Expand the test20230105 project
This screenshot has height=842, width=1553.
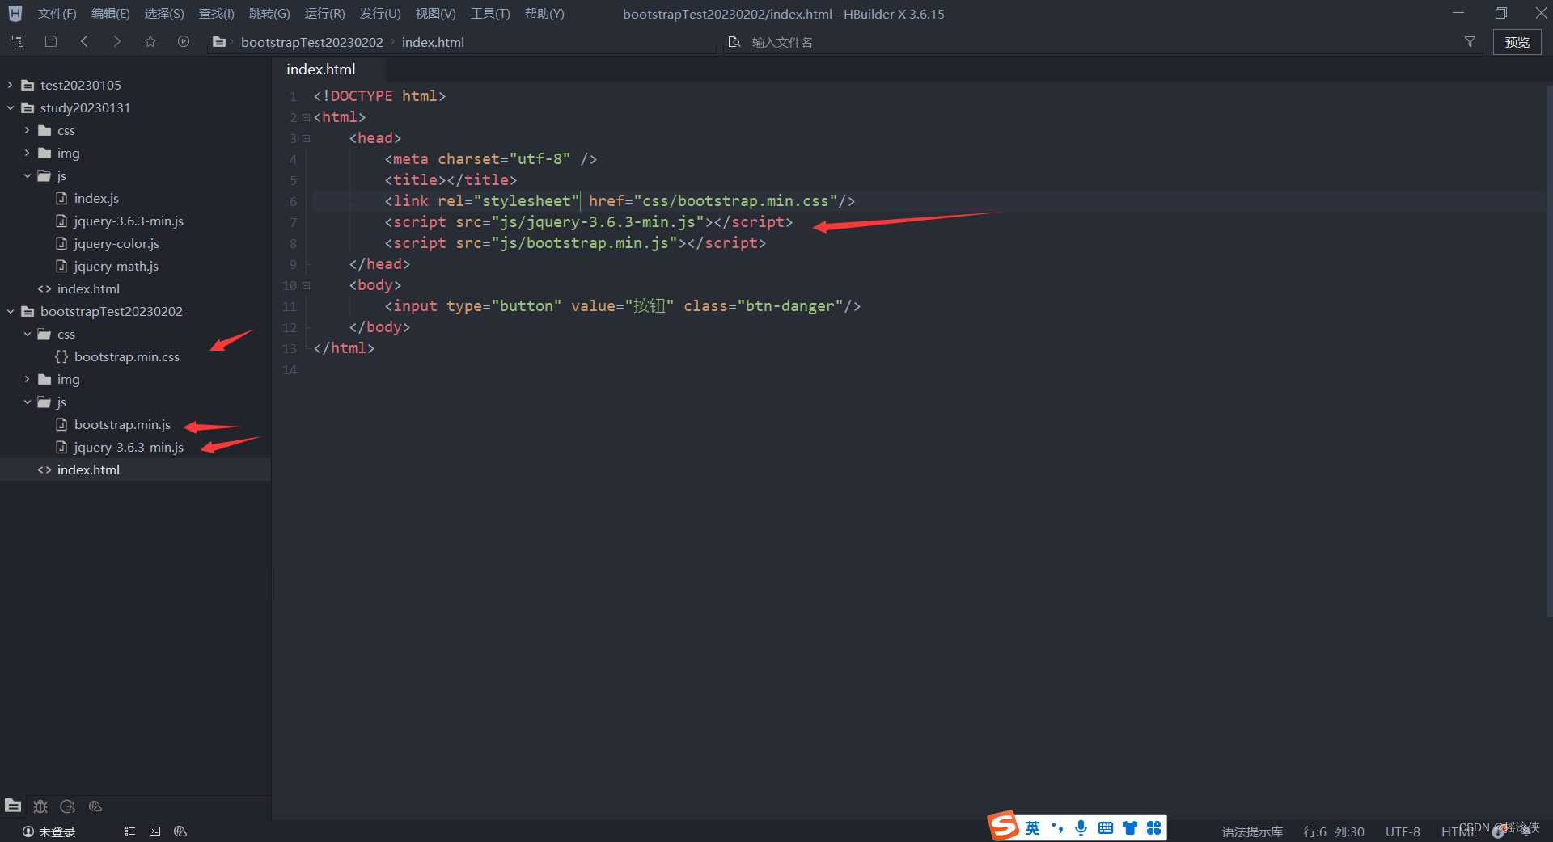[x=11, y=85]
